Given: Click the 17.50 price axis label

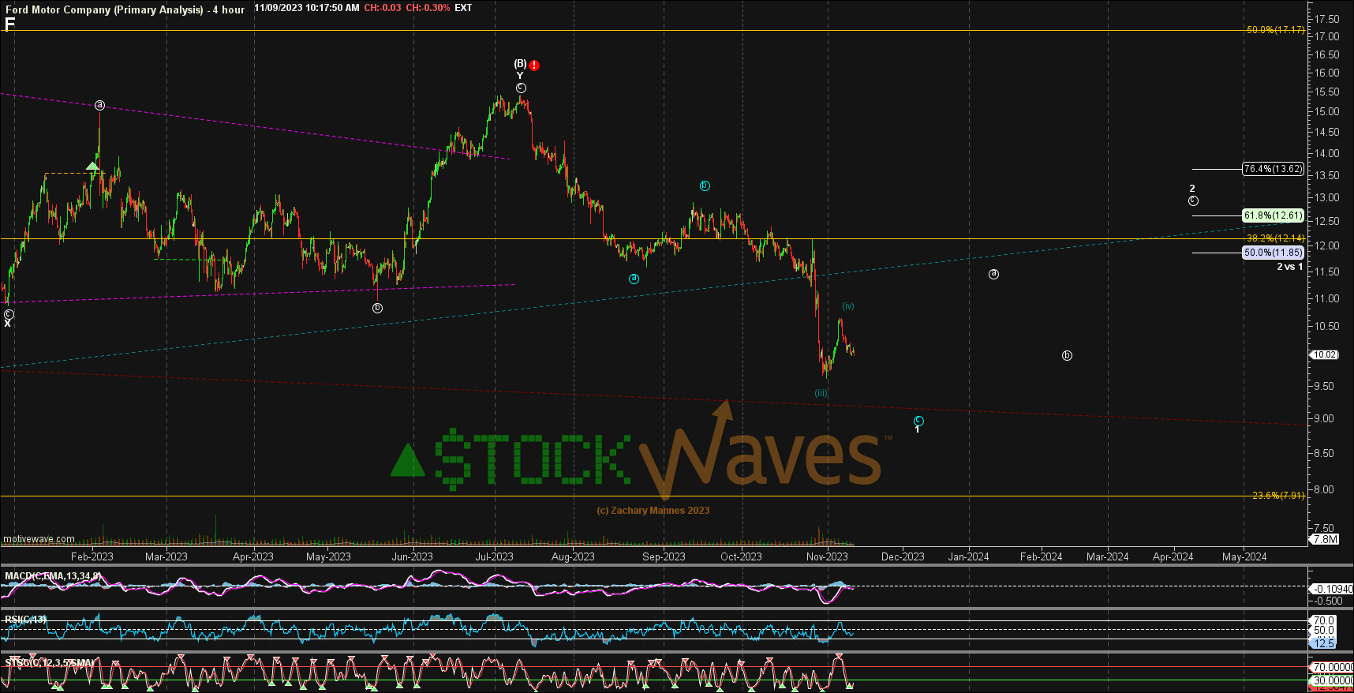Looking at the screenshot, I should coord(1326,19).
